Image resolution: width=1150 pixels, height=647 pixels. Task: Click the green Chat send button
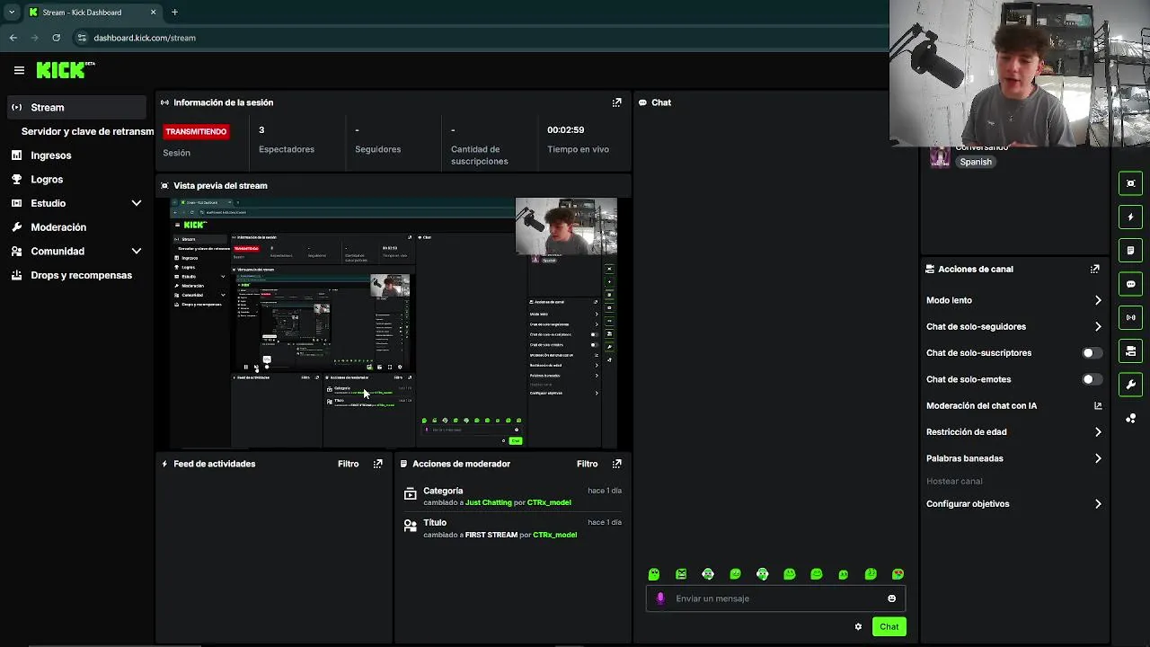(x=889, y=626)
